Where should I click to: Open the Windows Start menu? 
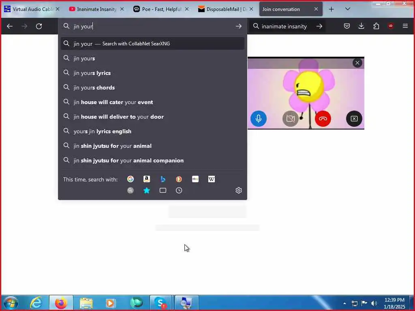11,303
